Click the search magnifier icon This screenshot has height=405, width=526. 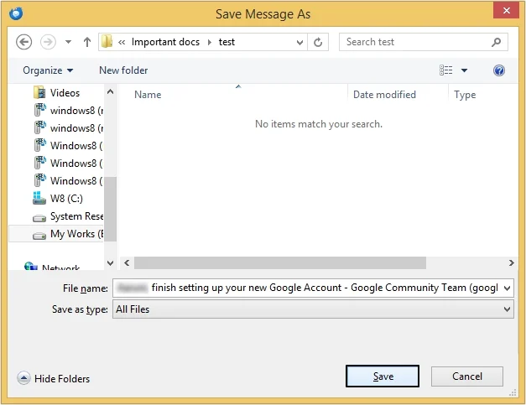tap(496, 42)
